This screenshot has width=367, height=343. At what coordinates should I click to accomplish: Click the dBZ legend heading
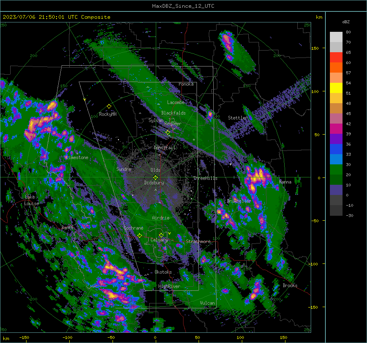pyautogui.click(x=346, y=22)
